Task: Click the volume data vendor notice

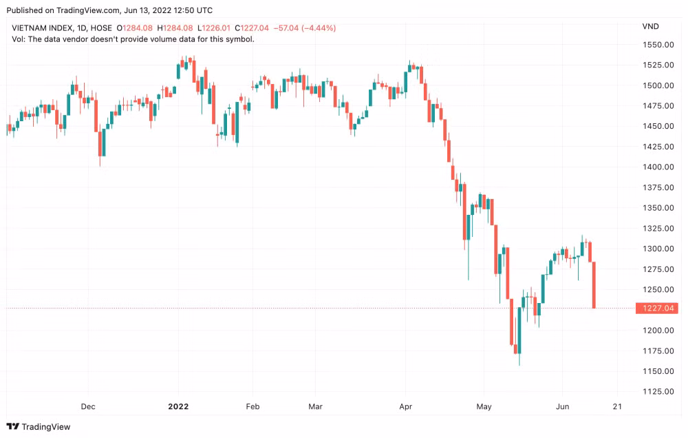Action: tap(133, 39)
